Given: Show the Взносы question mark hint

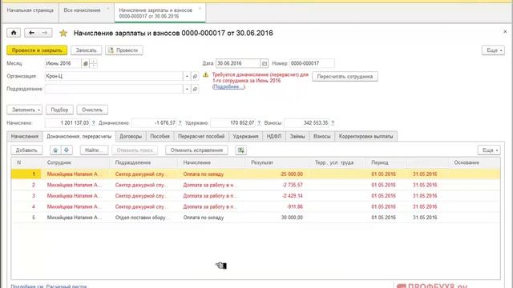Looking at the screenshot, I should pos(333,123).
